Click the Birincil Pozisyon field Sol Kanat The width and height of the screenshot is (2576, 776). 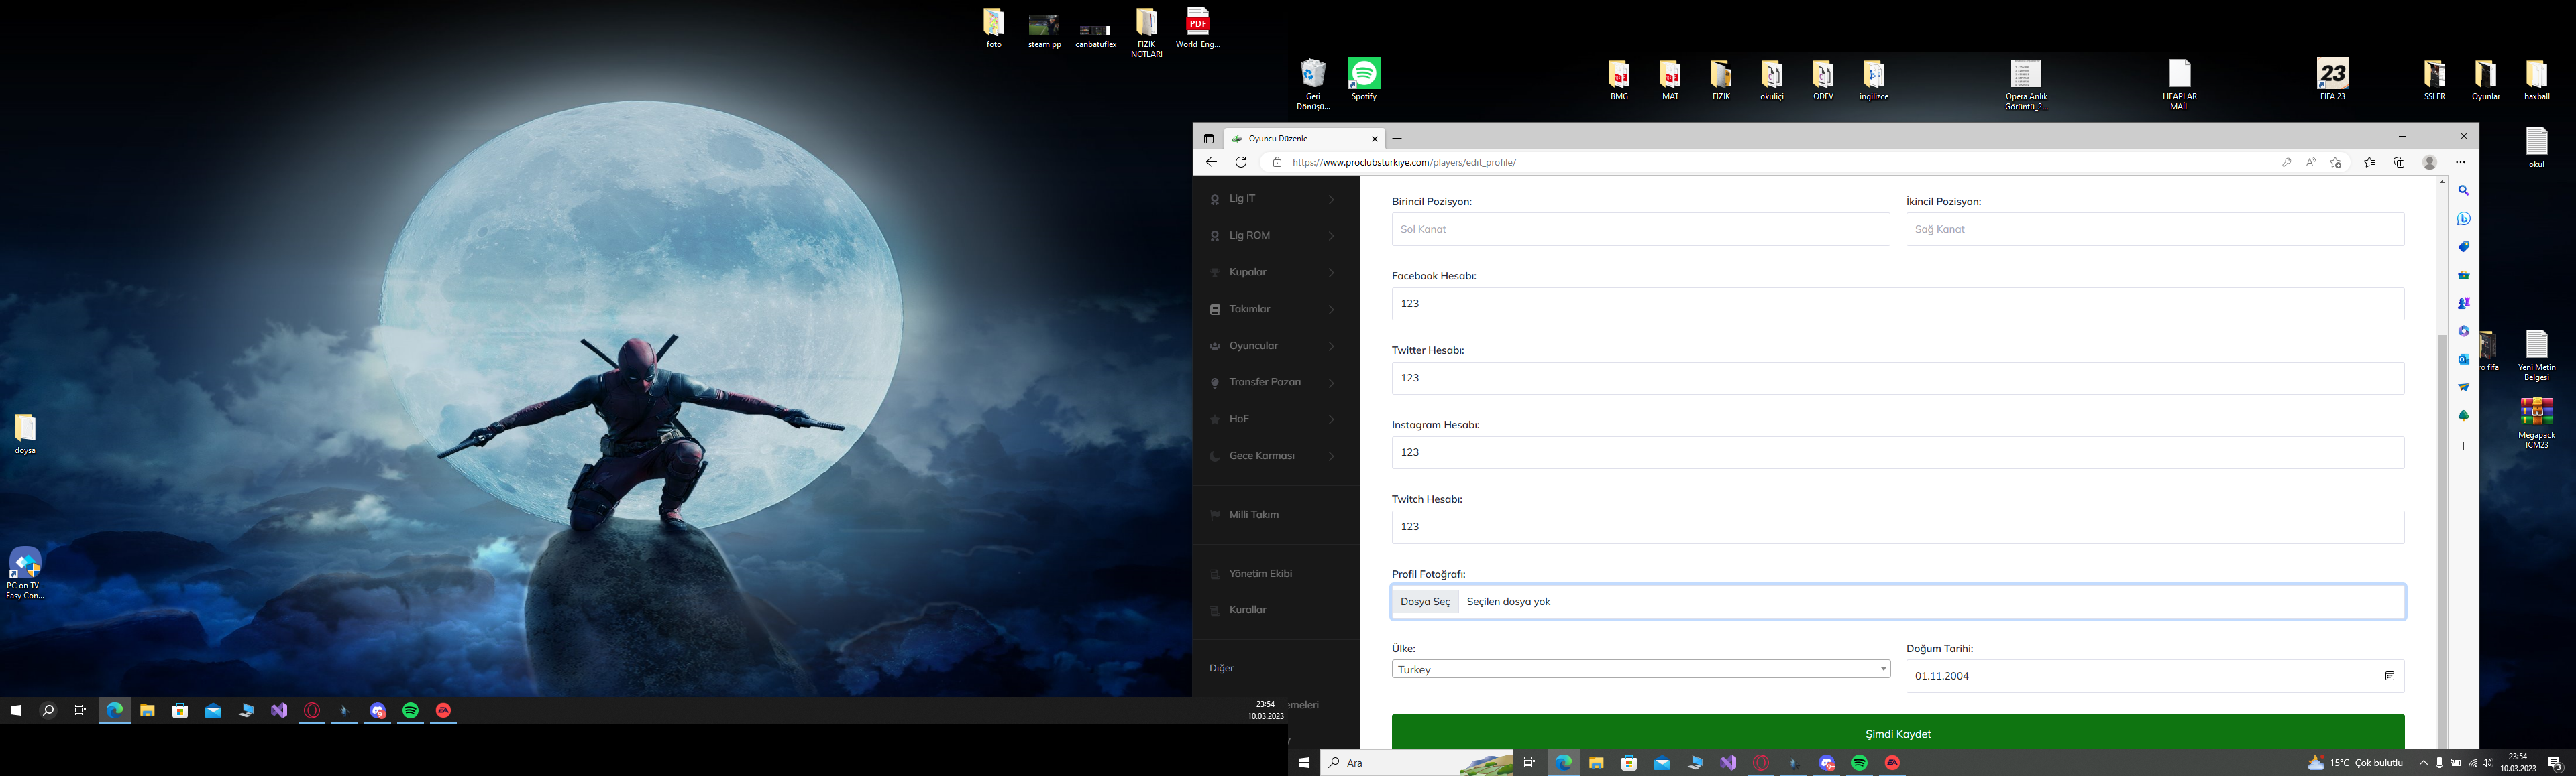[x=1641, y=229]
